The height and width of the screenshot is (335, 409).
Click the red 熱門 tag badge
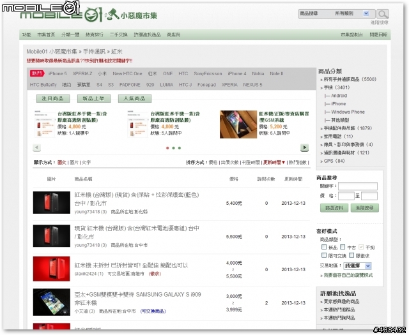[37, 73]
